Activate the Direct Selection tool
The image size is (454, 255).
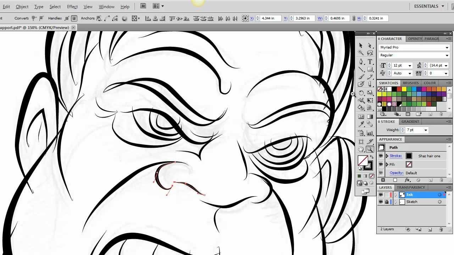pos(370,45)
